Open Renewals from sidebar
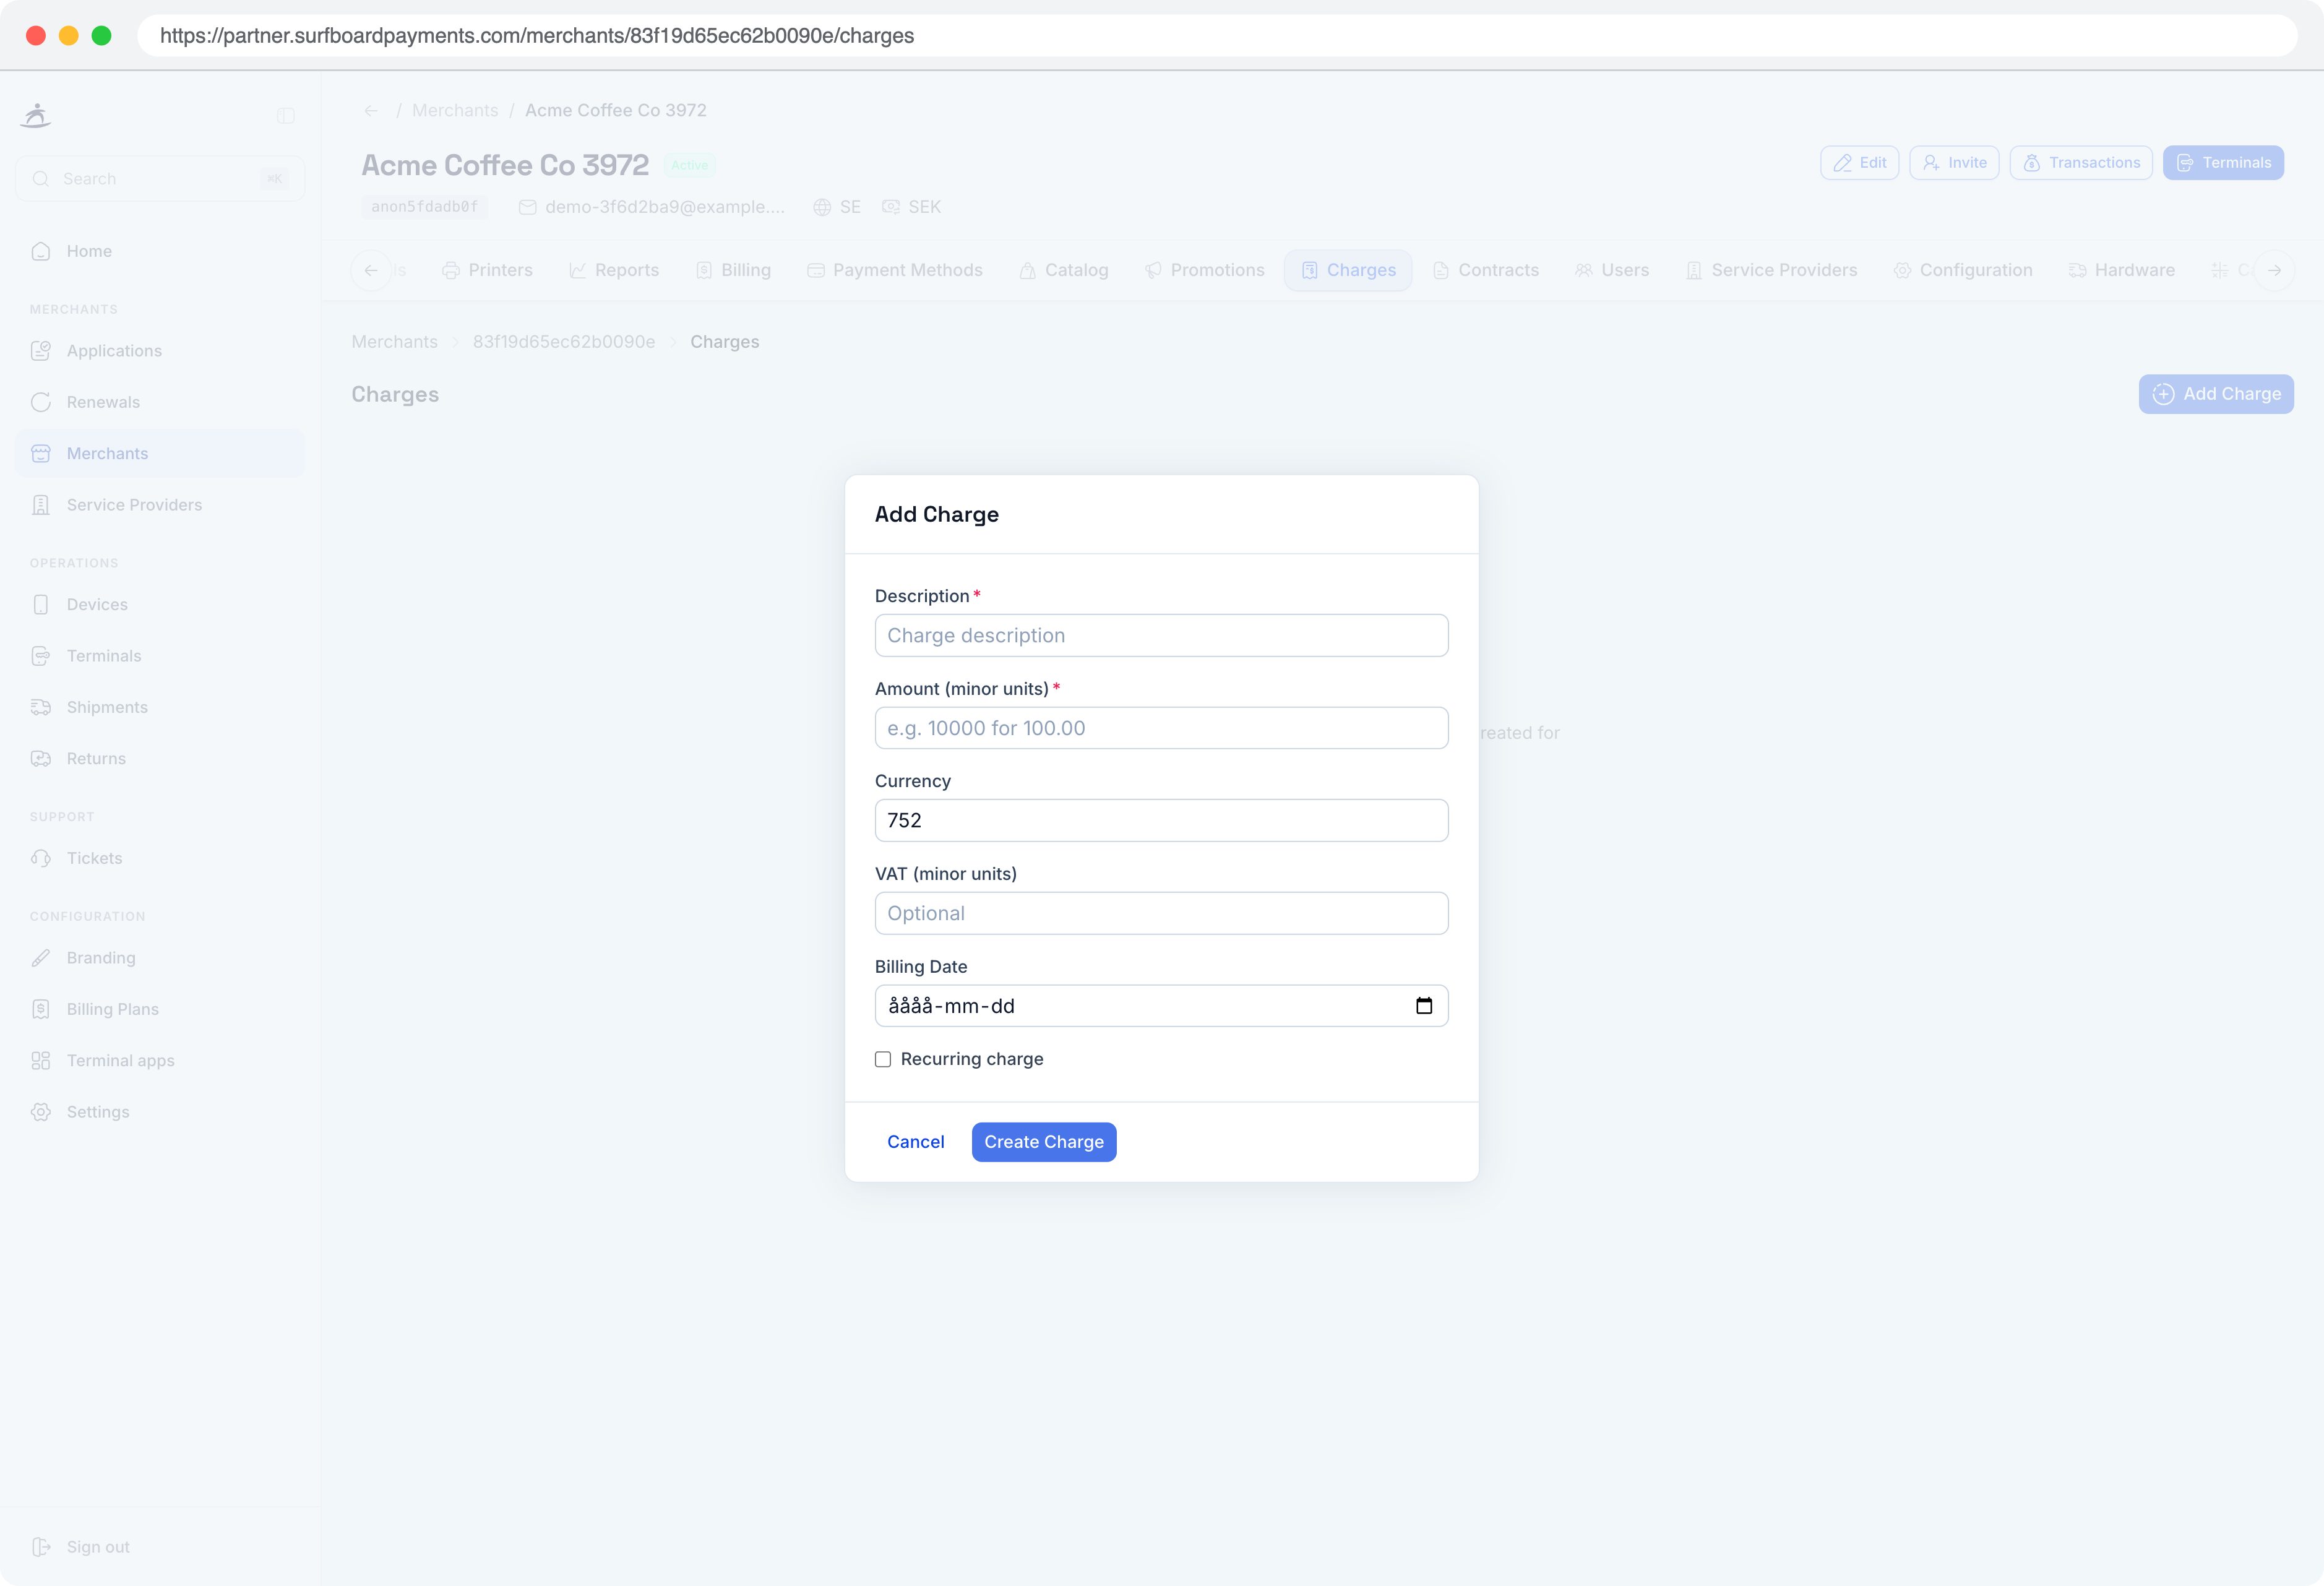The width and height of the screenshot is (2324, 1586). click(x=160, y=402)
